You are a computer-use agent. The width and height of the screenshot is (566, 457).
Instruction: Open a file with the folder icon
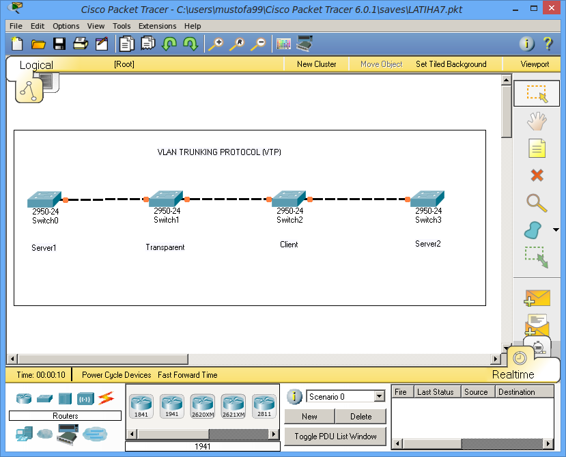pyautogui.click(x=38, y=44)
